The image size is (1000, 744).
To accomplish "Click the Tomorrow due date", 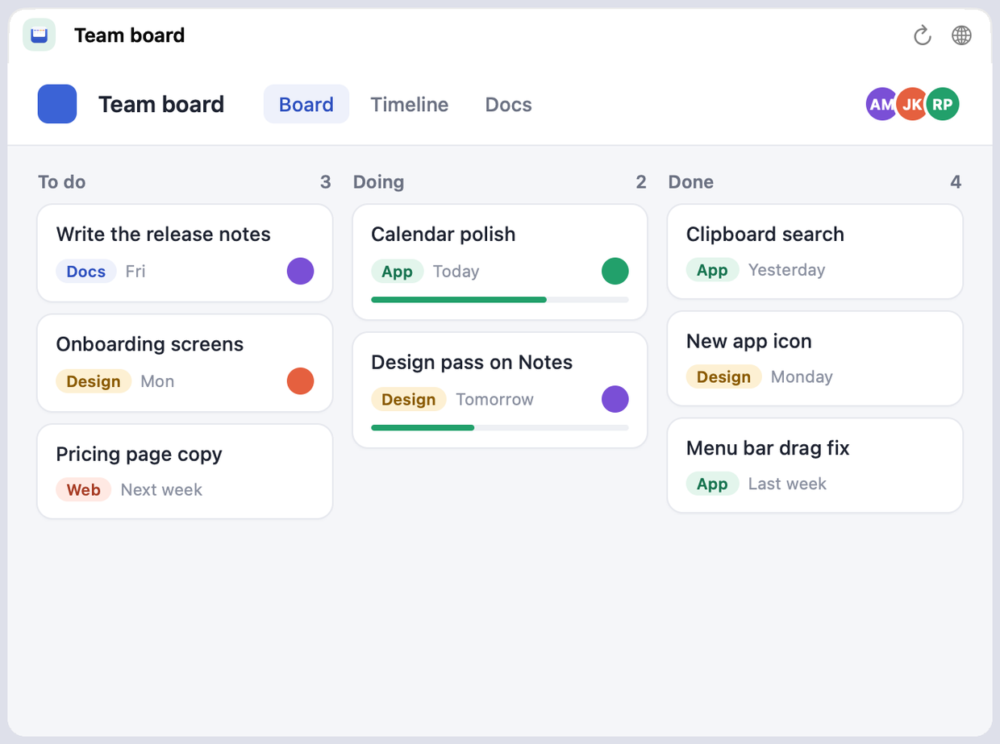I will pos(495,399).
